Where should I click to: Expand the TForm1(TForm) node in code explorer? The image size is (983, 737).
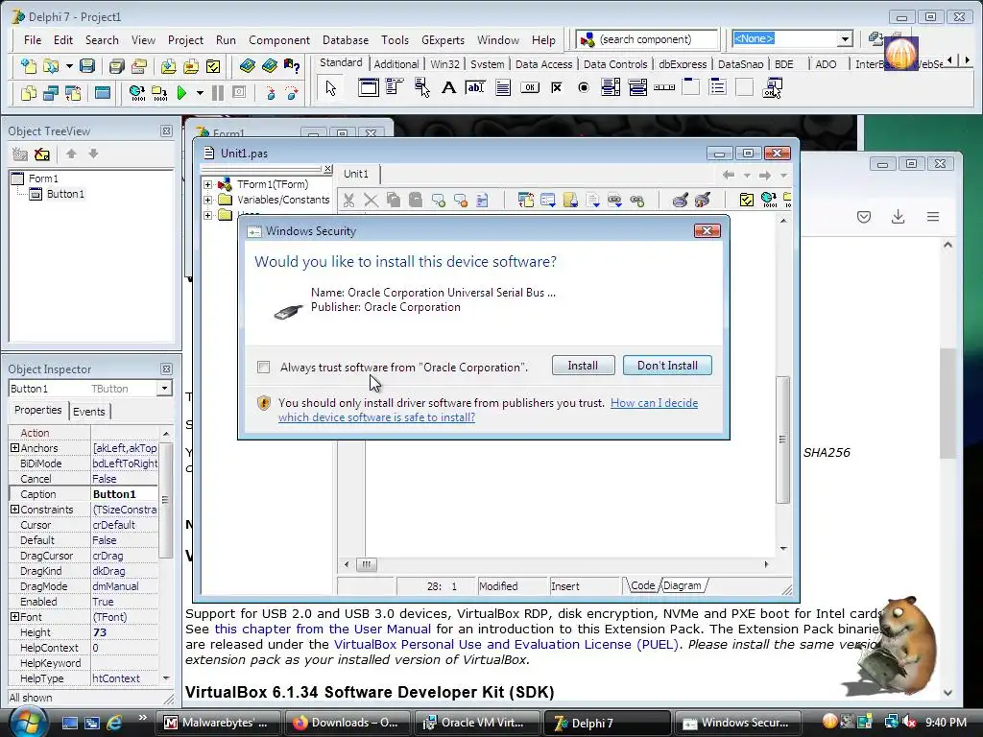[x=207, y=185]
